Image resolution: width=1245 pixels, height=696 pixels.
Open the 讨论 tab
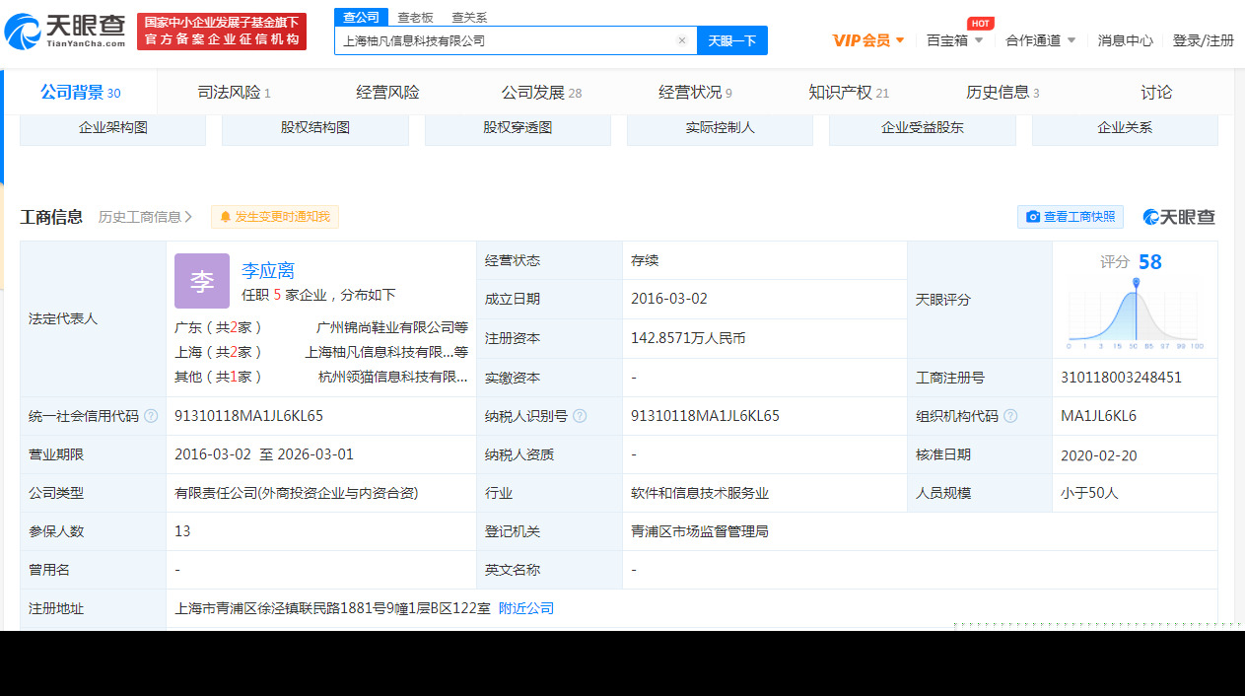click(1156, 93)
